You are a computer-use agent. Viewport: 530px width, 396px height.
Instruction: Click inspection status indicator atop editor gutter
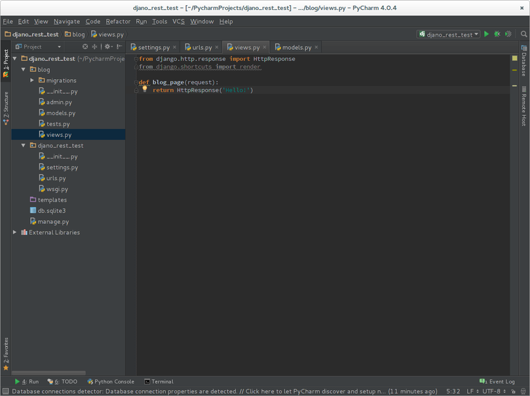[514, 58]
